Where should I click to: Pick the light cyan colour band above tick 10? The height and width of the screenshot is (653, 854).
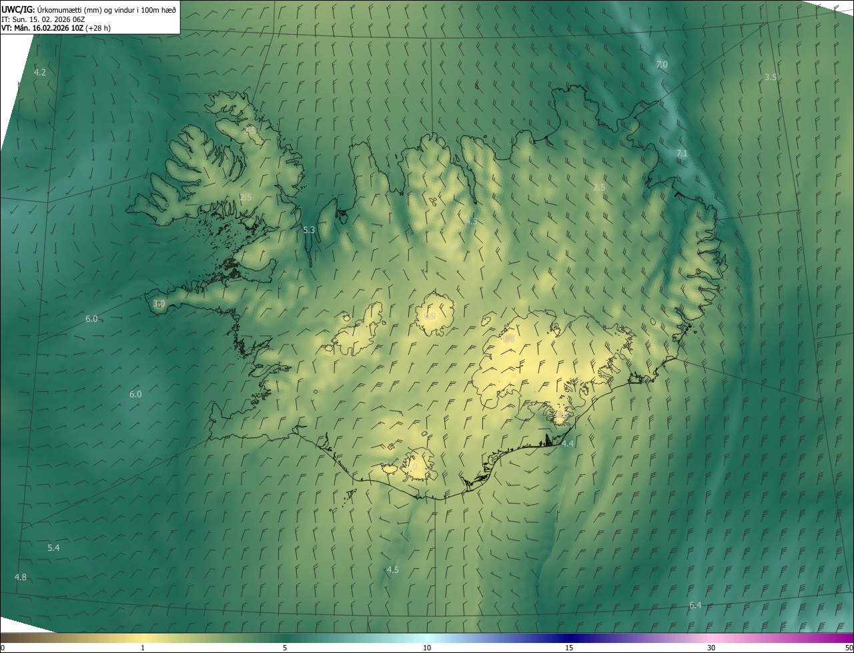[427, 638]
